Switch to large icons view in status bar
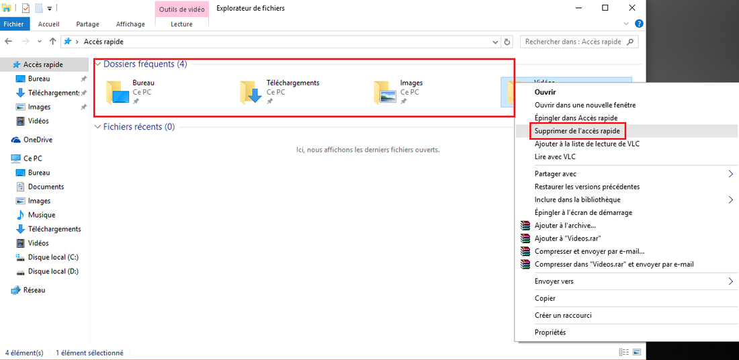Screen dimensions: 739x360 coord(637,352)
